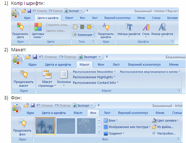This screenshot has width=186, height=143.
Task: Expand the Расположение Newsletter dropdown
Action: [94, 71]
